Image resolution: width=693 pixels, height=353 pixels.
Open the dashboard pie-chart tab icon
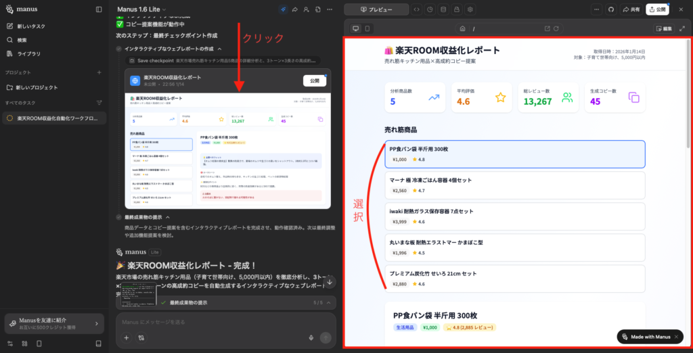point(430,9)
